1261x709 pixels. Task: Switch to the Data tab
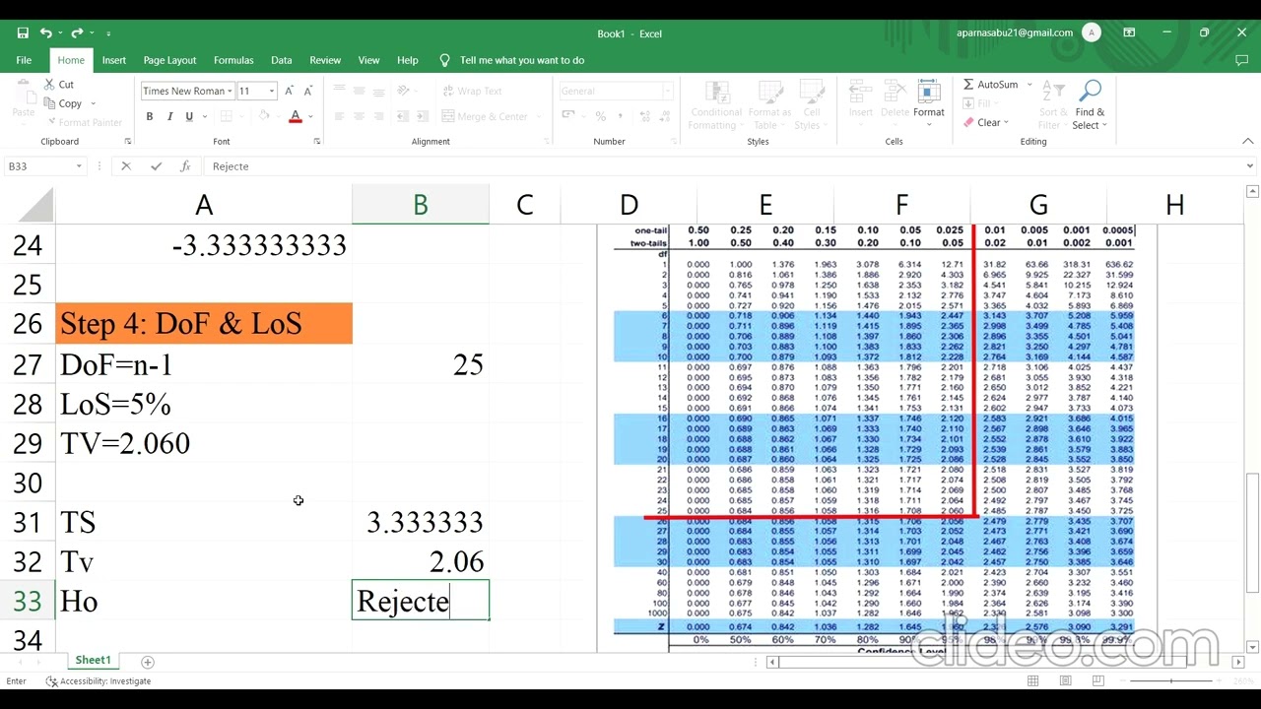click(x=282, y=60)
